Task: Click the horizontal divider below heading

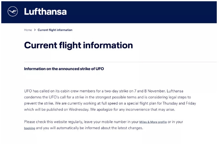Action: (x=120, y=62)
